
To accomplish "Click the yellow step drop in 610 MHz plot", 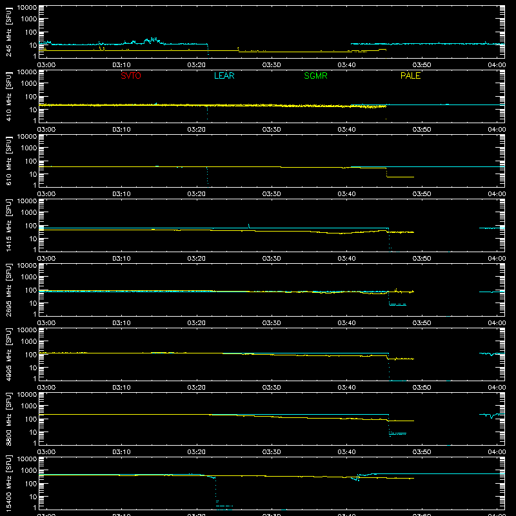I will pos(386,173).
